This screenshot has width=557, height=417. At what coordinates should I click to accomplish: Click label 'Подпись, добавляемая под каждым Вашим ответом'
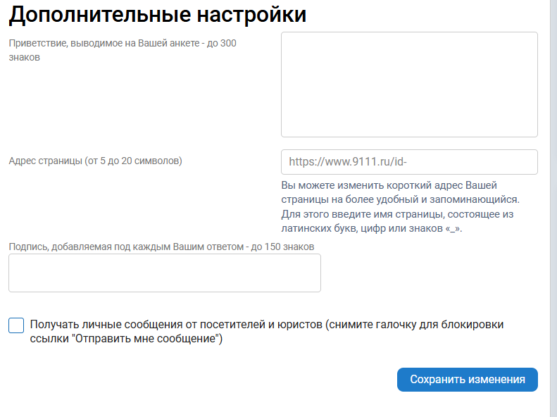pyautogui.click(x=126, y=247)
